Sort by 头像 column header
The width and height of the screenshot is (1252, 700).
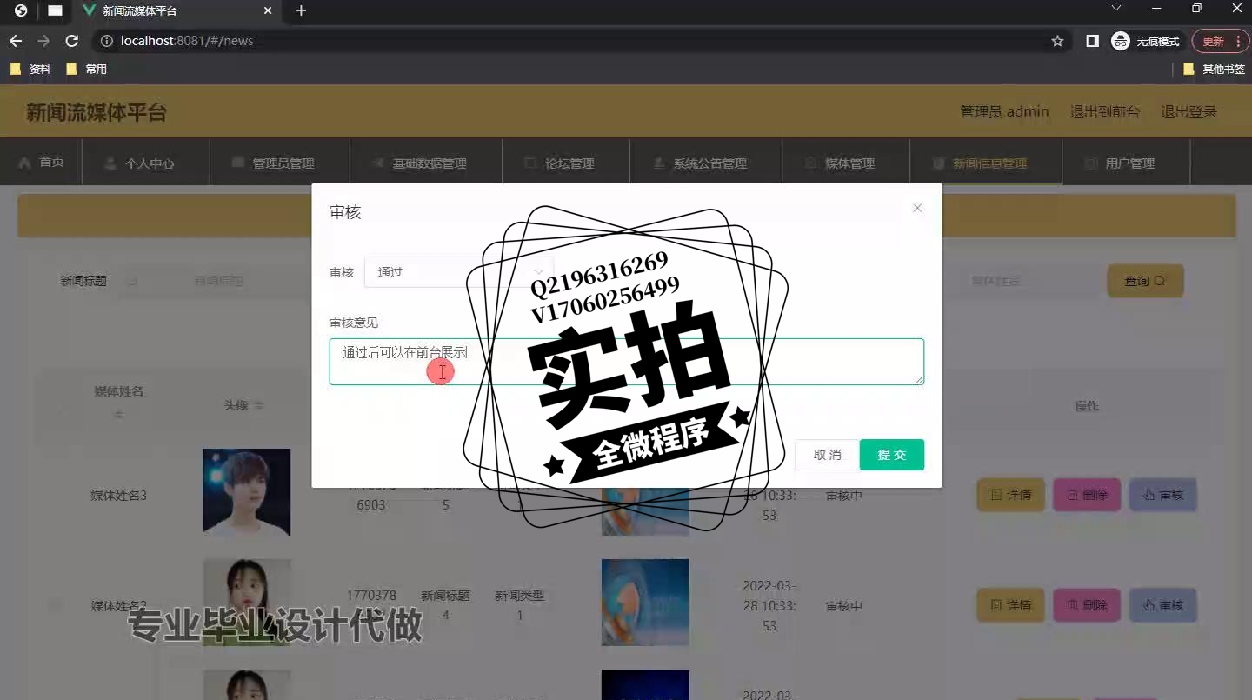point(243,405)
